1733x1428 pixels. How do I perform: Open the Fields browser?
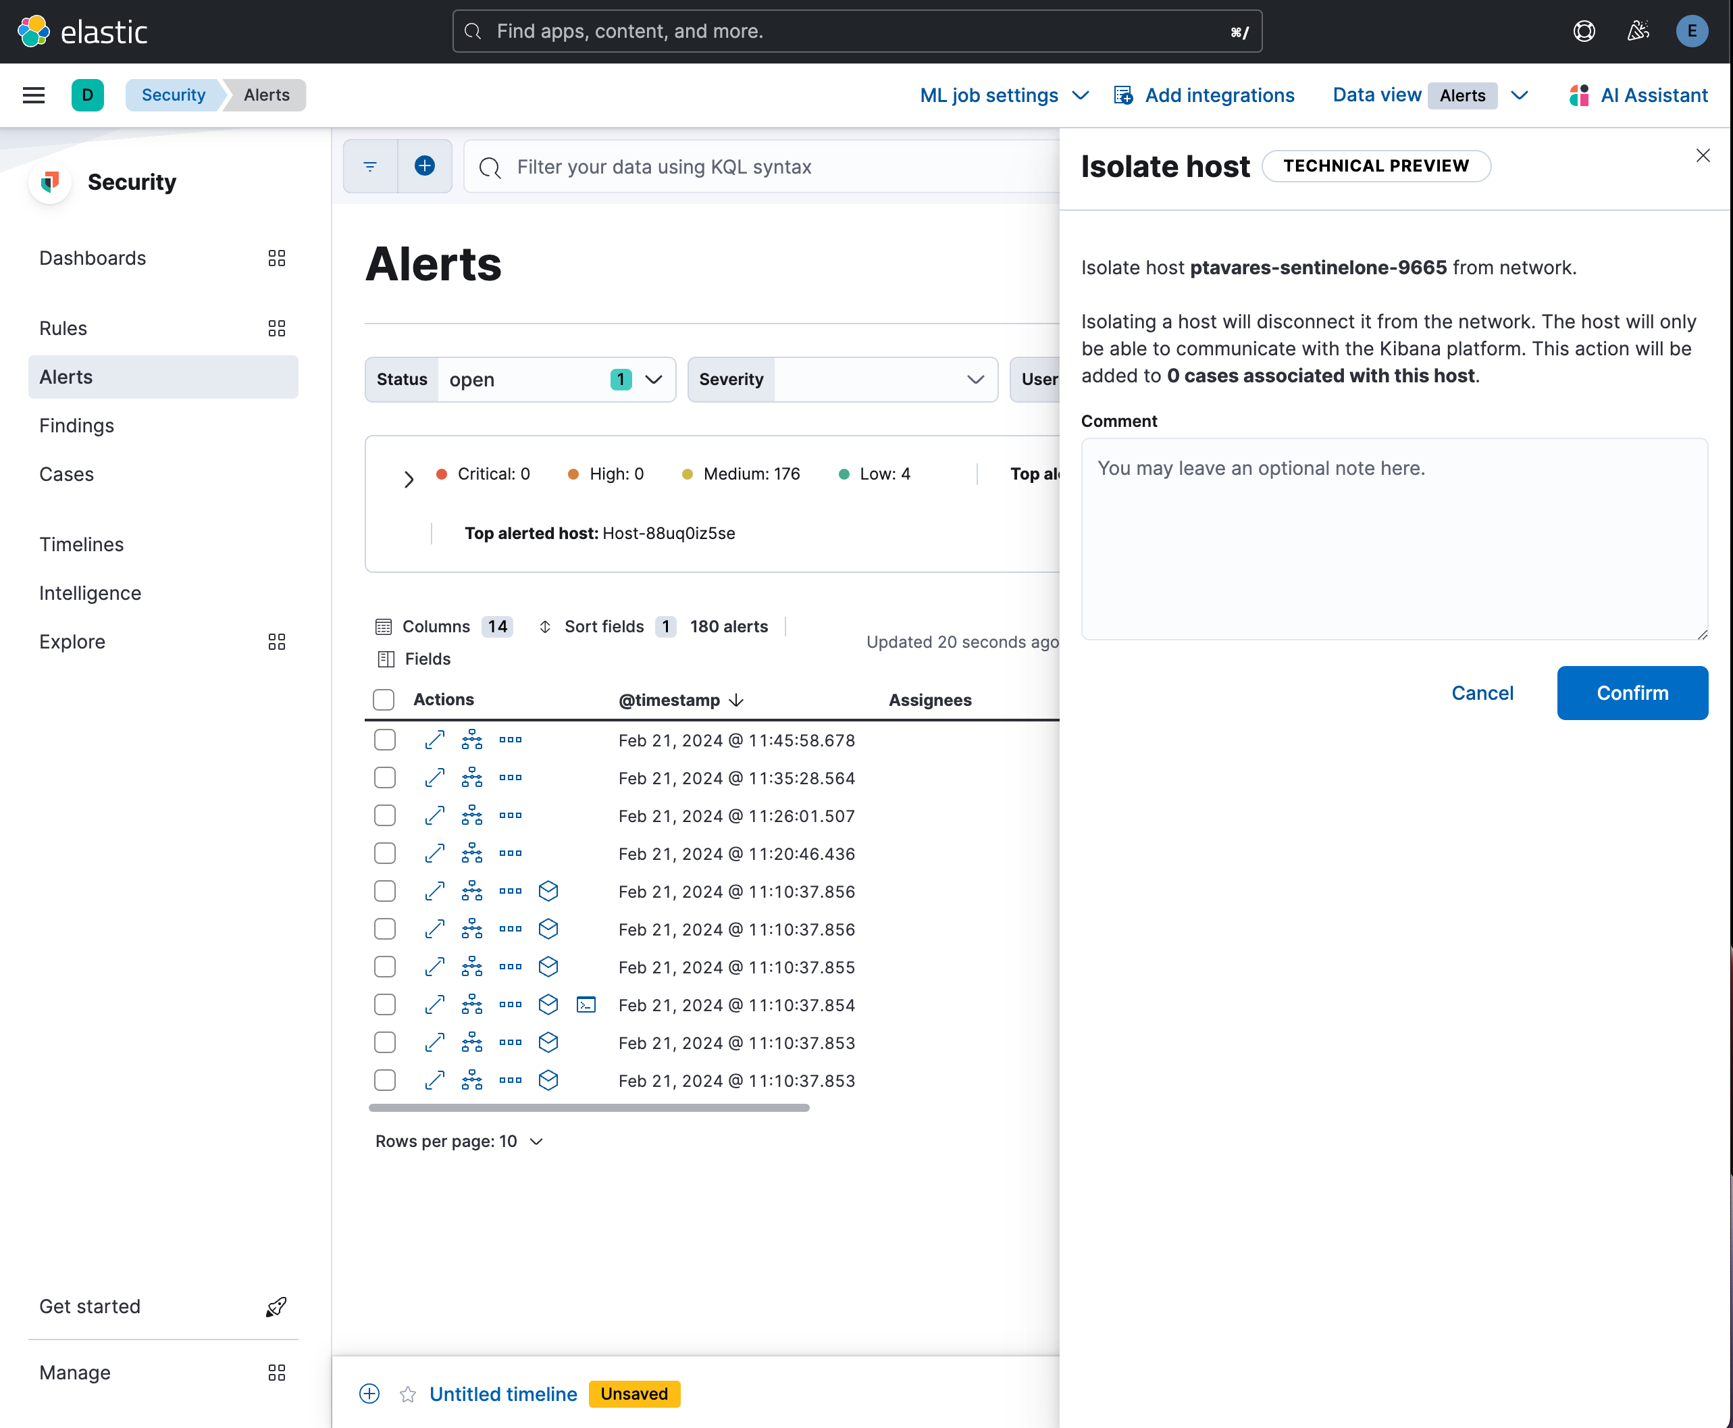pyautogui.click(x=414, y=659)
